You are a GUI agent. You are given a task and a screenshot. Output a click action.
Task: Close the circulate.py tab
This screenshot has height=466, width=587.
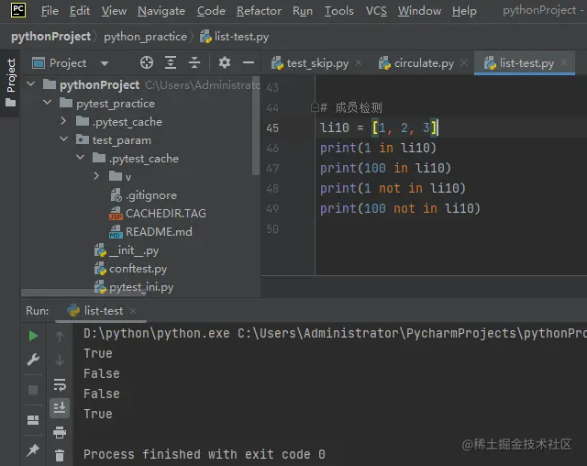464,62
